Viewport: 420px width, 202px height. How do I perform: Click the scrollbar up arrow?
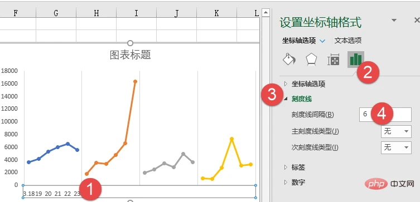(x=265, y=12)
